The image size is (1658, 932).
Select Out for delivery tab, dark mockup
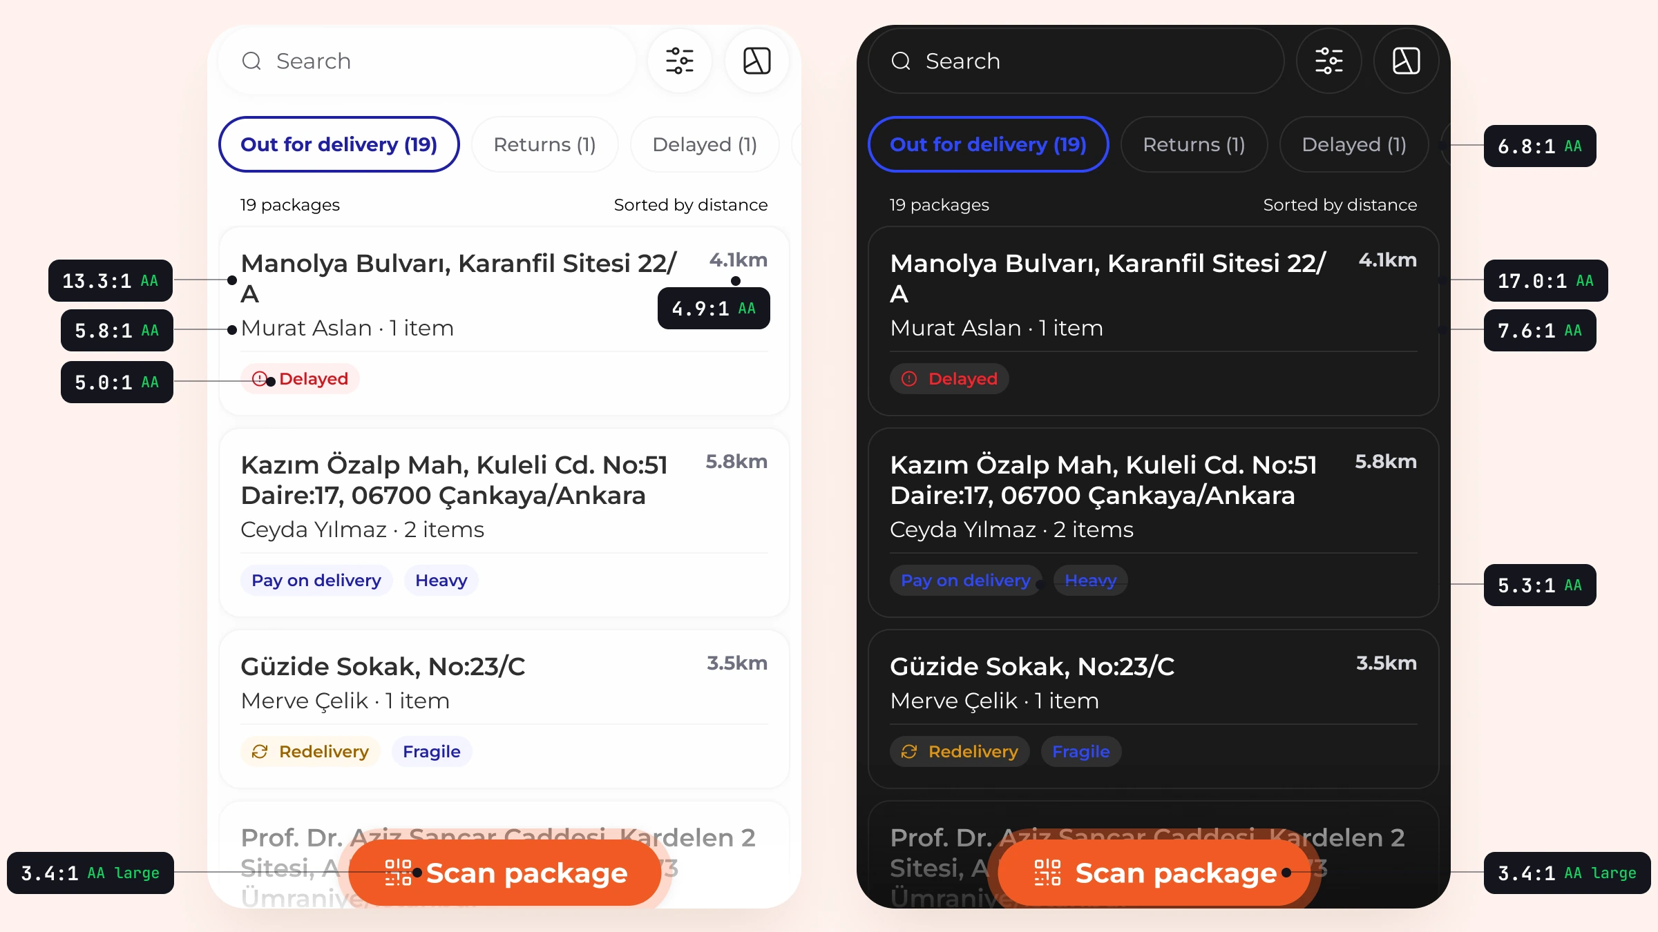(989, 144)
